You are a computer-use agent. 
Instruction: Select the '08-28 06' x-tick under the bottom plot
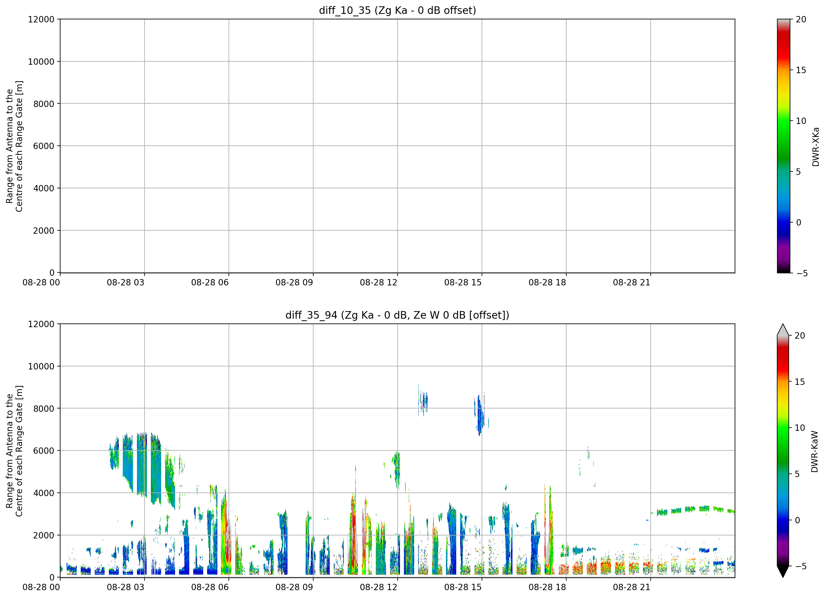[210, 587]
